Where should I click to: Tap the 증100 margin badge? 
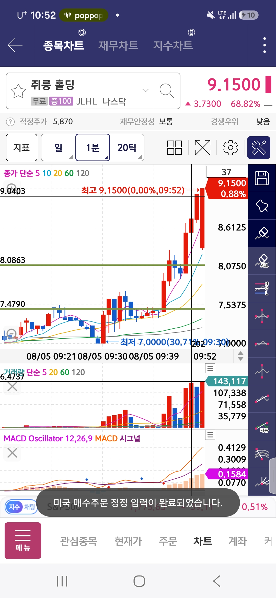pyautogui.click(x=61, y=101)
